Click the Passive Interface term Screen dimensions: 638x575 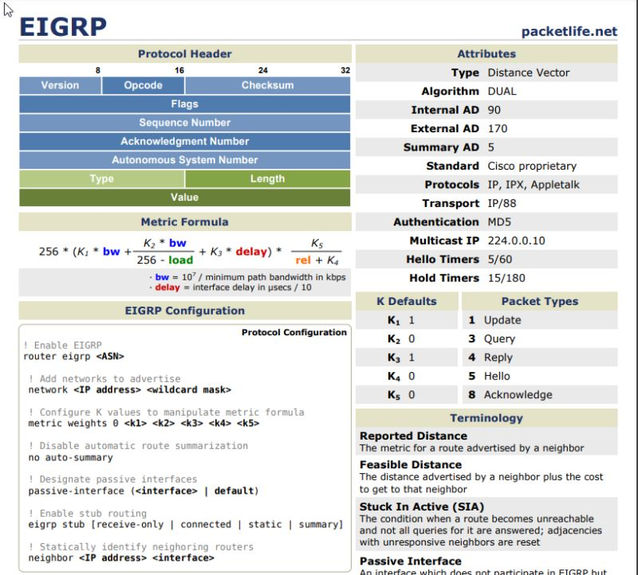coord(411,561)
